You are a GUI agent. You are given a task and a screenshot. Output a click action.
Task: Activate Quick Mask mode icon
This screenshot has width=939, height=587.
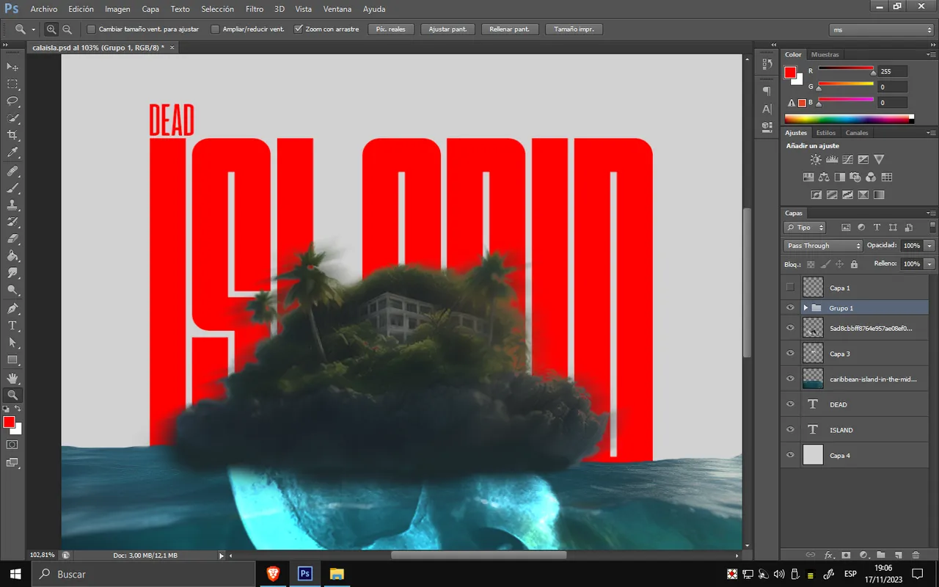point(12,445)
